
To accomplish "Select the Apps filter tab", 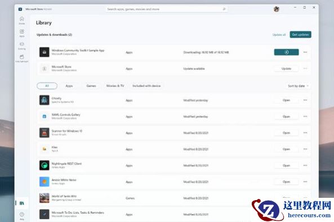I will (69, 85).
